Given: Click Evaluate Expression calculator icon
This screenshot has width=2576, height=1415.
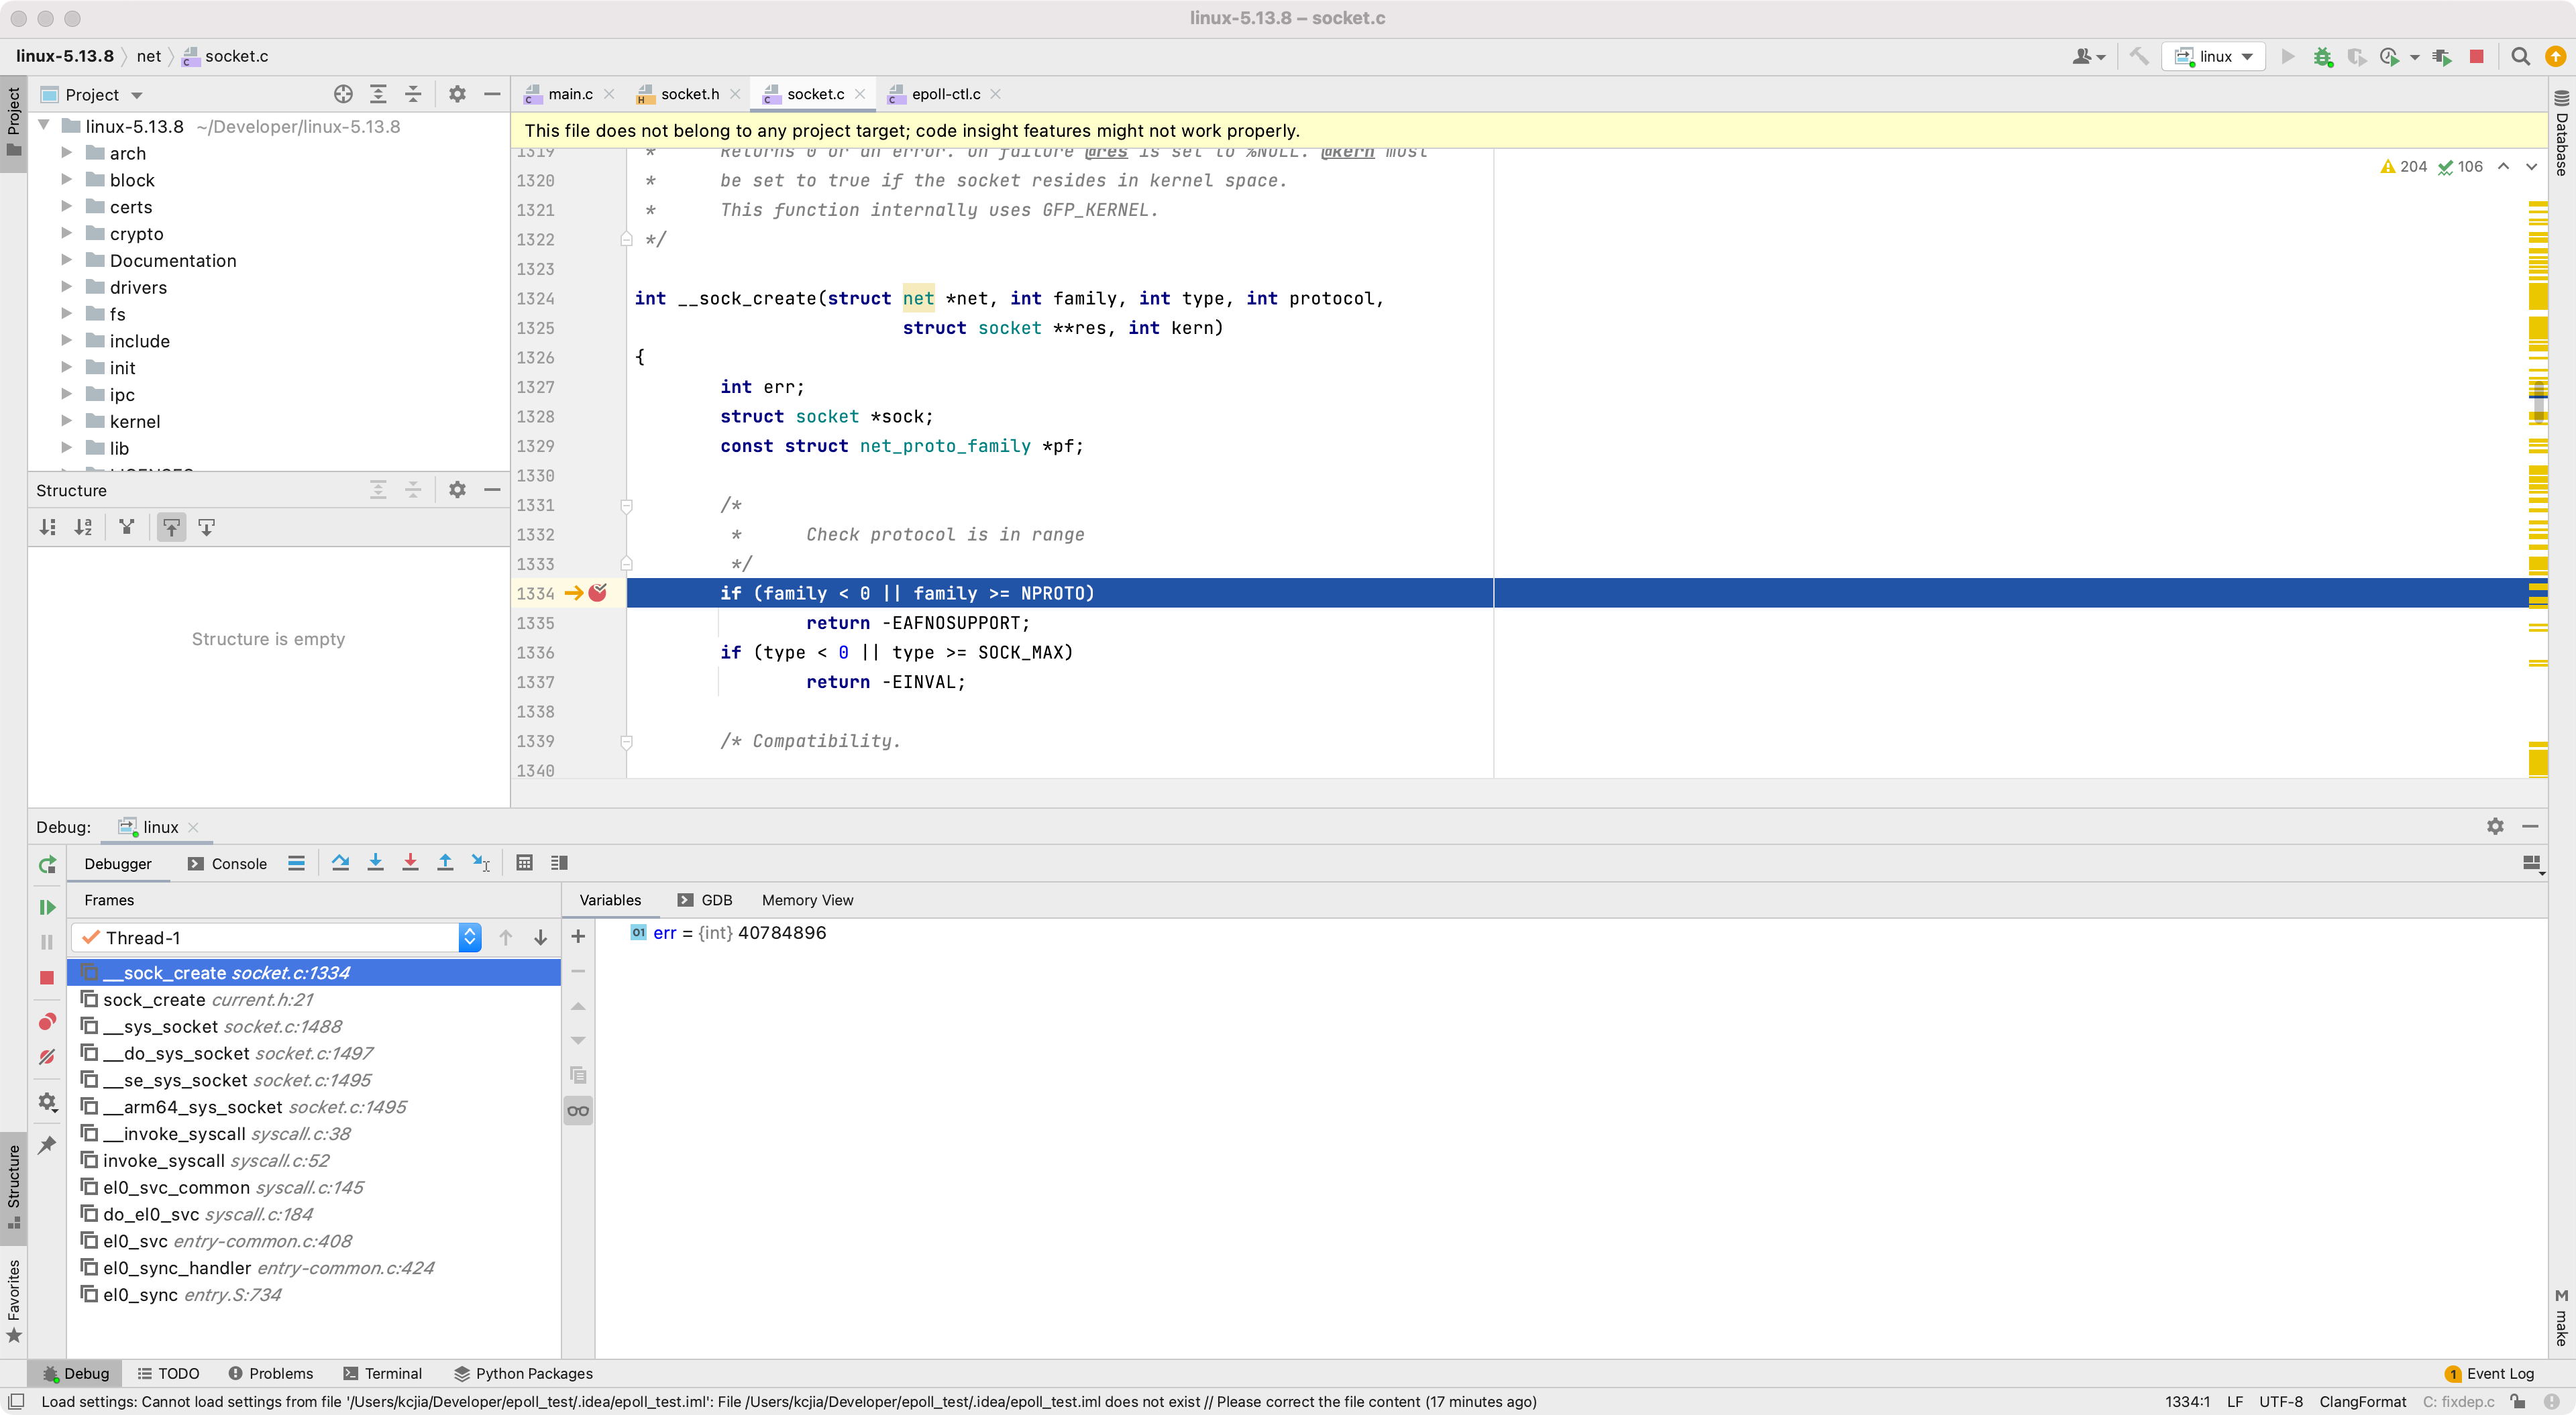Looking at the screenshot, I should 524,862.
